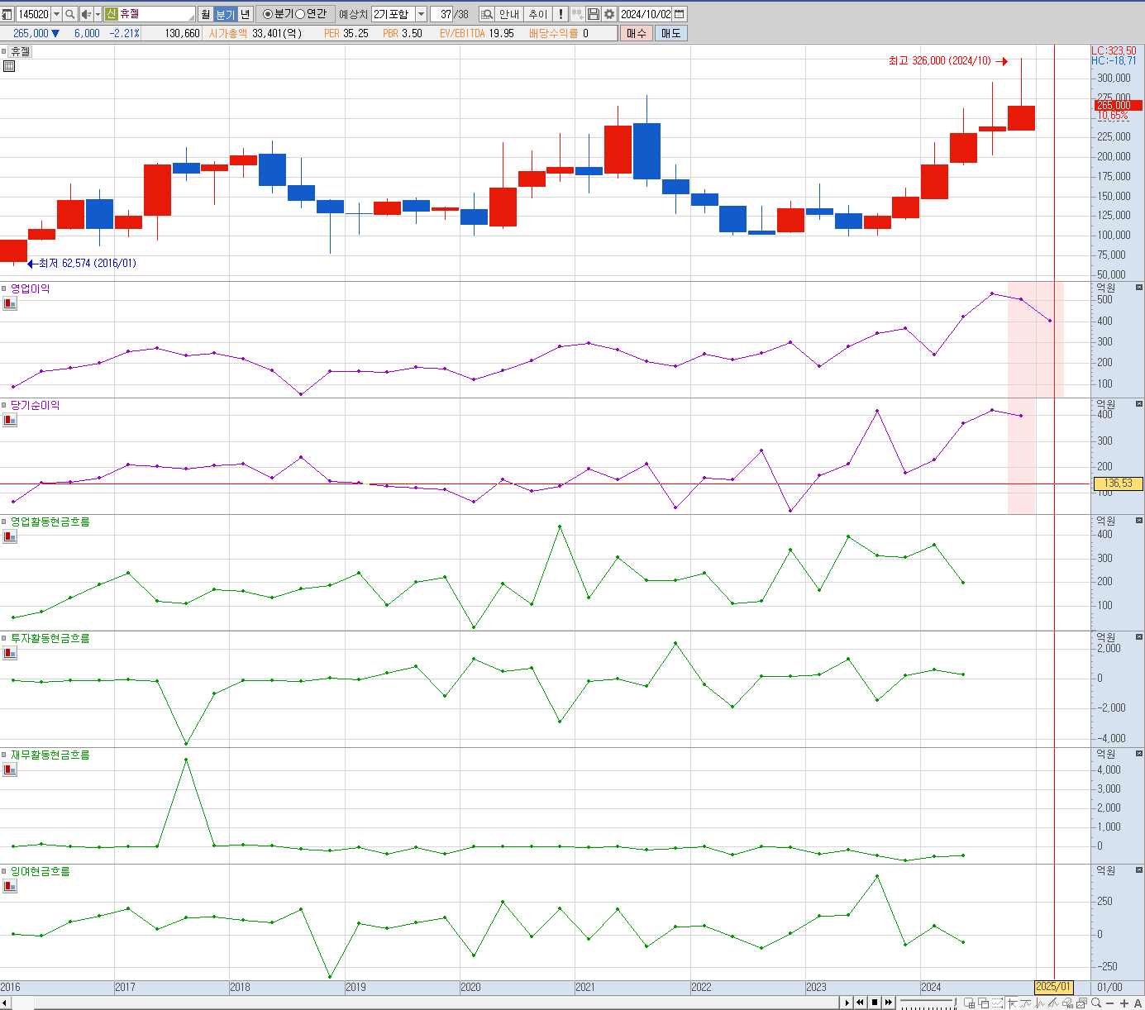Viewport: 1145px width, 1010px height.
Task: Click the stock code field 145020
Action: tap(33, 14)
